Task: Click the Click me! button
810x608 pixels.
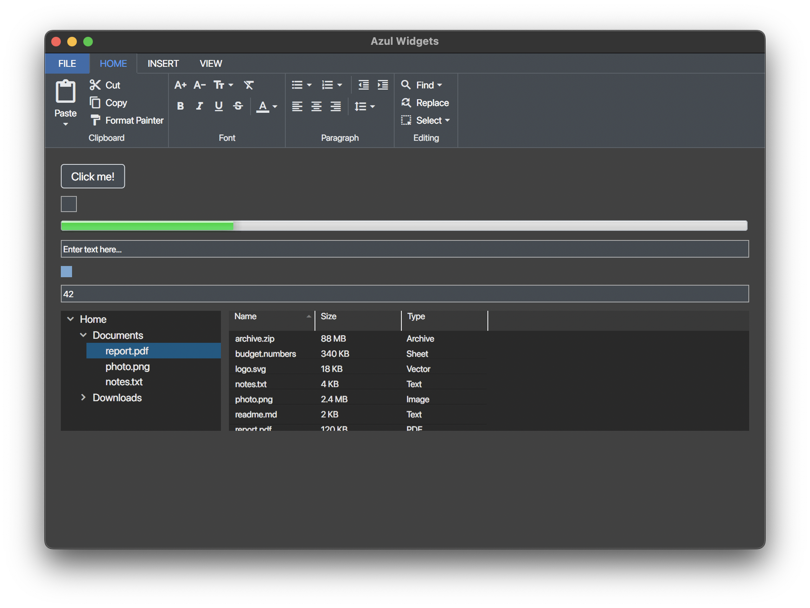Action: click(93, 176)
